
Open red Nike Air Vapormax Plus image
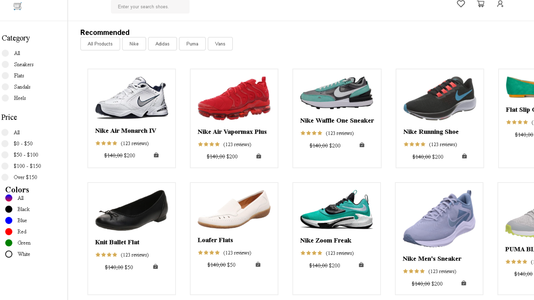(x=234, y=98)
